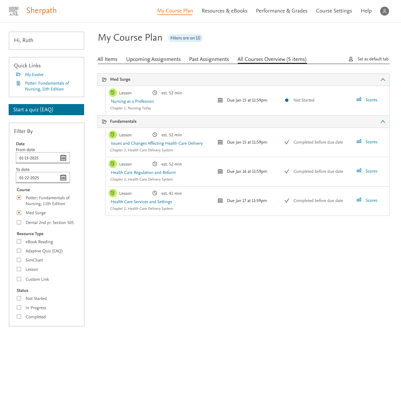The height and width of the screenshot is (414, 401).
Task: Click the Filters are on (2) badge
Action: click(x=185, y=38)
